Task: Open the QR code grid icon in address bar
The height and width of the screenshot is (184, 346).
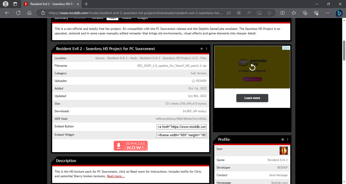Action: [239, 13]
